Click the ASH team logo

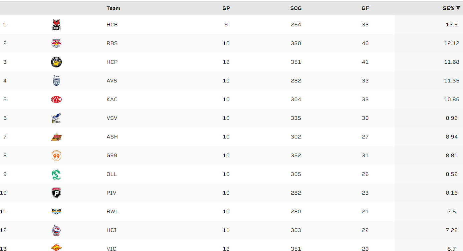click(x=56, y=137)
